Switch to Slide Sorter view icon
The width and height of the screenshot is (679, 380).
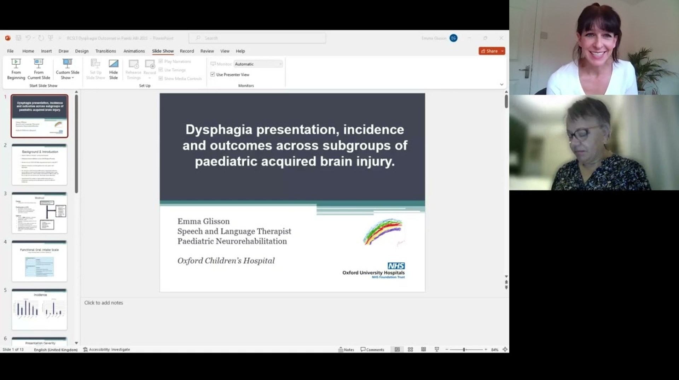[410, 349]
